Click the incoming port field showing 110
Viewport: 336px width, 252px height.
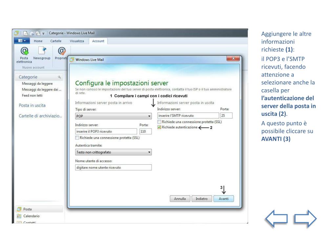click(145, 131)
